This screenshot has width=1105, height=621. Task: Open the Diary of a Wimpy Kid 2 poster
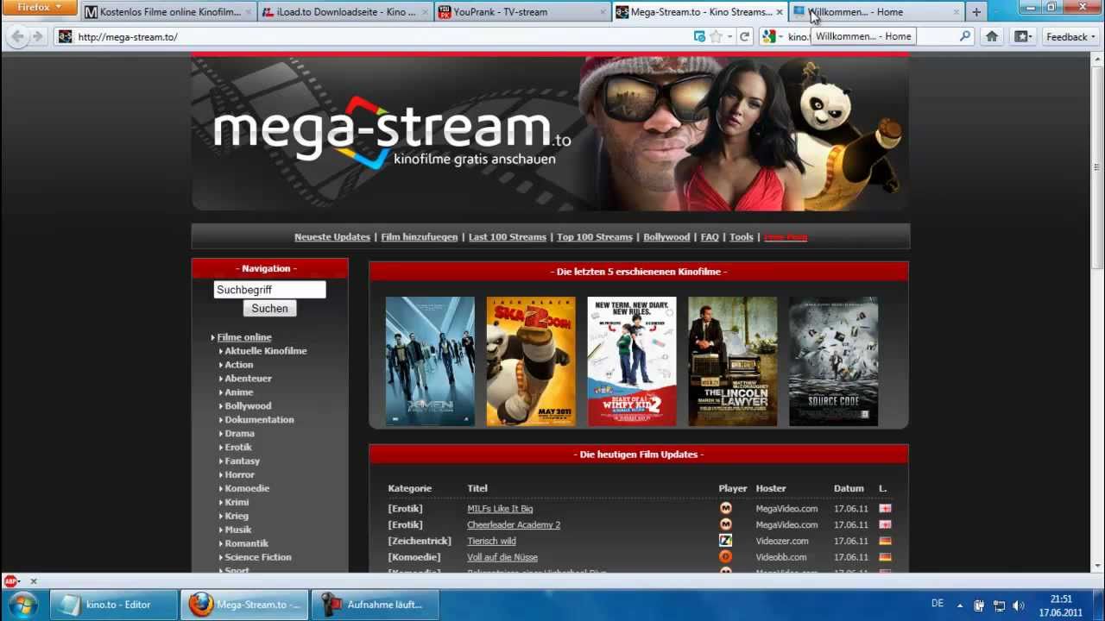[x=632, y=361]
